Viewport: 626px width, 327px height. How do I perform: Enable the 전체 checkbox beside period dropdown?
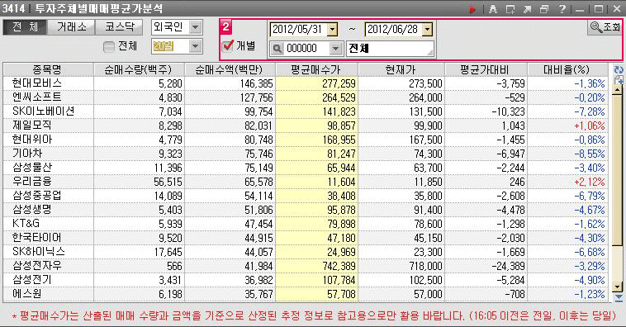point(108,47)
